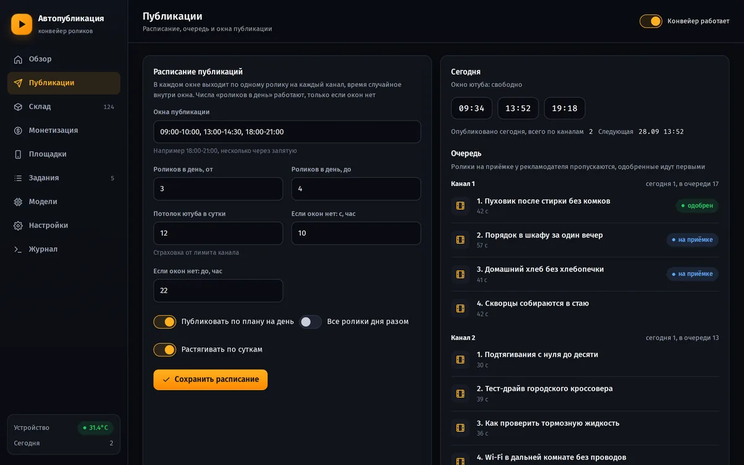Click the одобрен status badge
Image resolution: width=744 pixels, height=465 pixels.
tap(697, 206)
